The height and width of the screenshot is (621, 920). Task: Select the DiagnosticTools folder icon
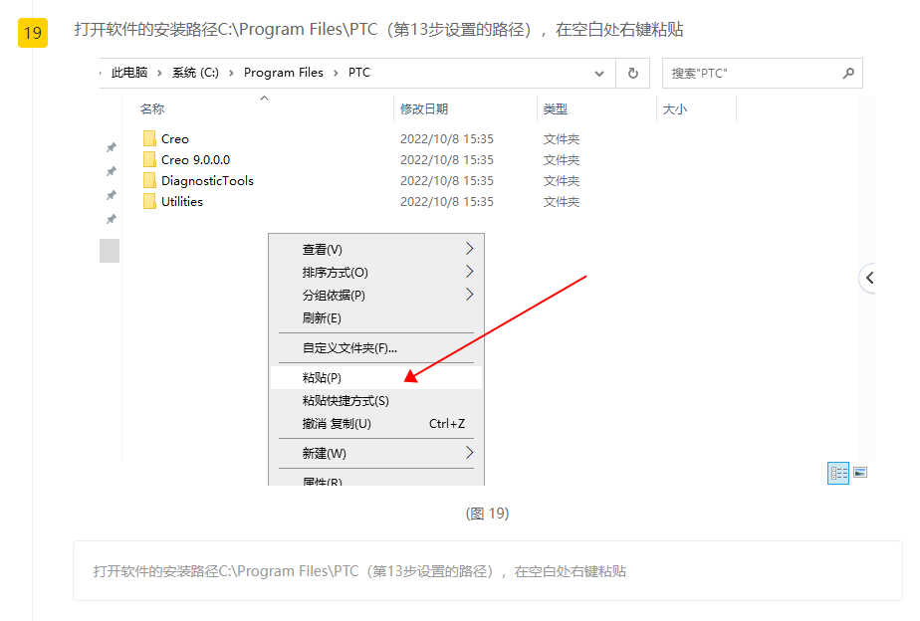149,180
